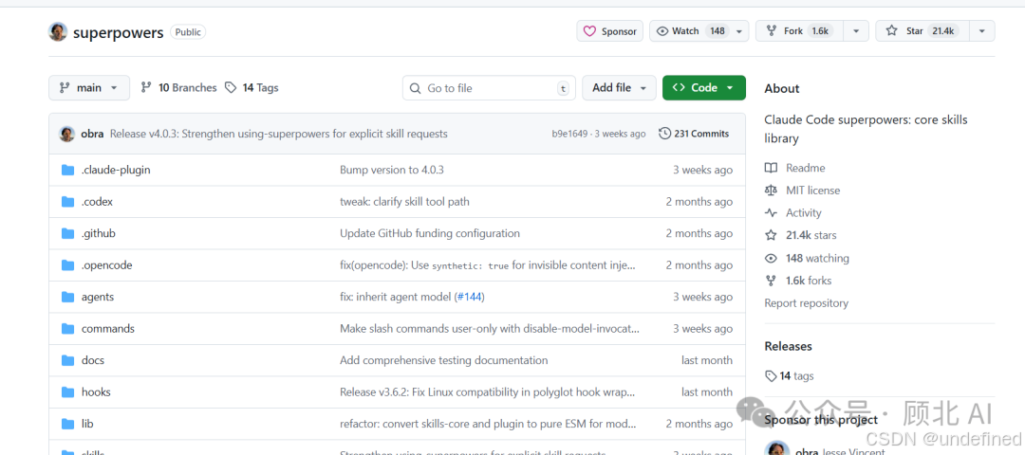1025x455 pixels.
Task: Open obra author link in commit row
Action: pos(93,134)
